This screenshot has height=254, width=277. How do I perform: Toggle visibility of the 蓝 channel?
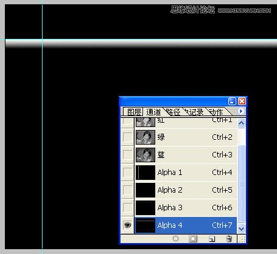[x=127, y=155]
